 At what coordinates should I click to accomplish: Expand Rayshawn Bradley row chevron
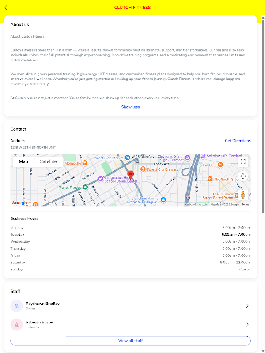click(247, 306)
